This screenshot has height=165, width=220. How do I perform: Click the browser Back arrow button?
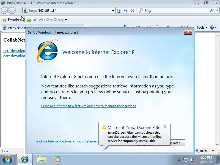coord(4,10)
